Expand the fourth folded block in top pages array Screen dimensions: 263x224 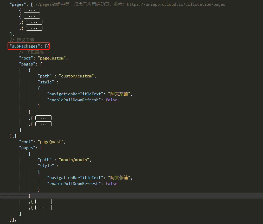tap(34, 28)
